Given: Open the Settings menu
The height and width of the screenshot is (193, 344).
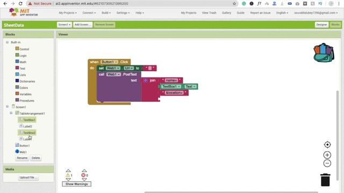Looking at the screenshot, I should [123, 13].
